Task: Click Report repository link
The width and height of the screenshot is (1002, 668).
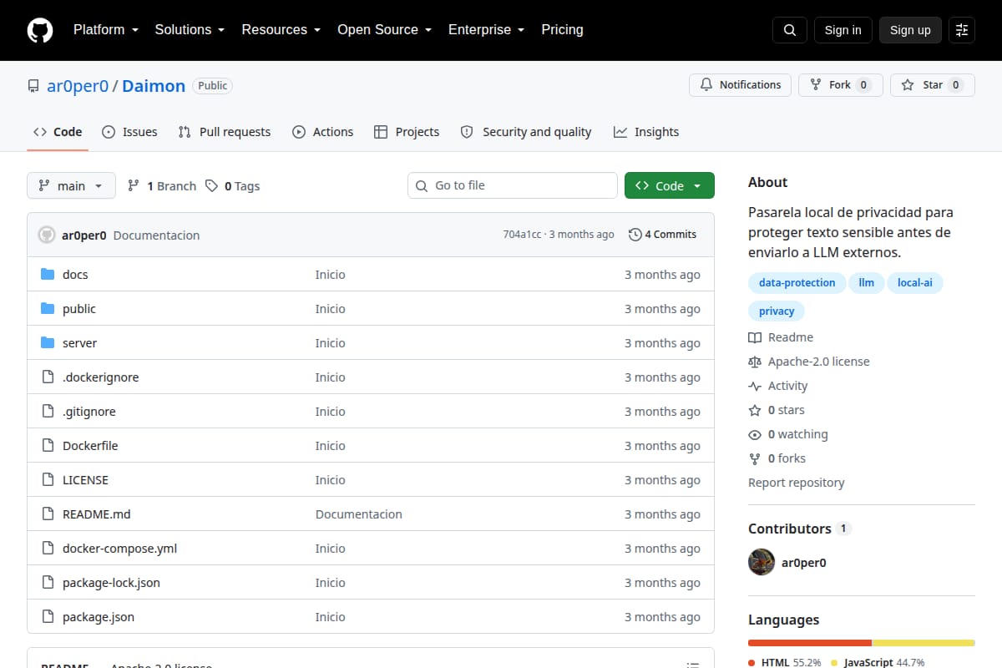Action: (x=797, y=483)
